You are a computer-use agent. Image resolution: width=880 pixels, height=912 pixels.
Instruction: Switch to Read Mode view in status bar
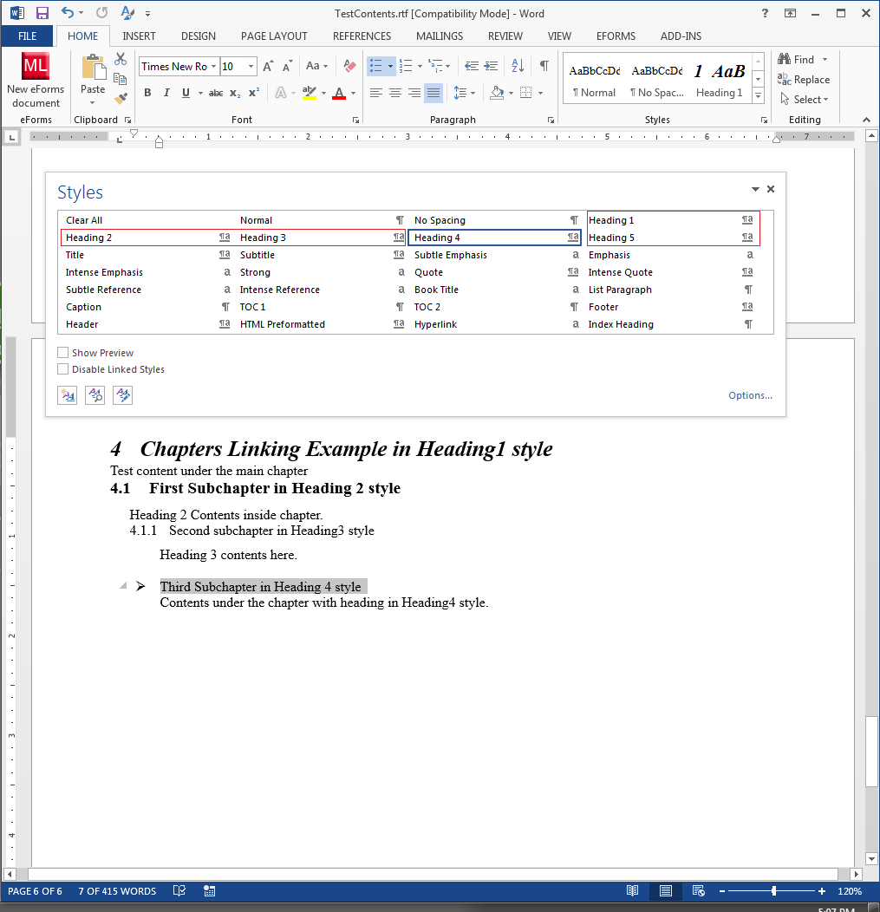point(633,891)
